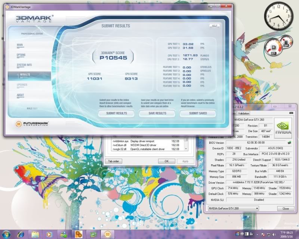Click the Memory Size value 896 MB
Image resolution: width=299 pixels, height=239 pixels.
237,177
